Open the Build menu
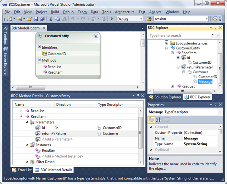 [55, 12]
